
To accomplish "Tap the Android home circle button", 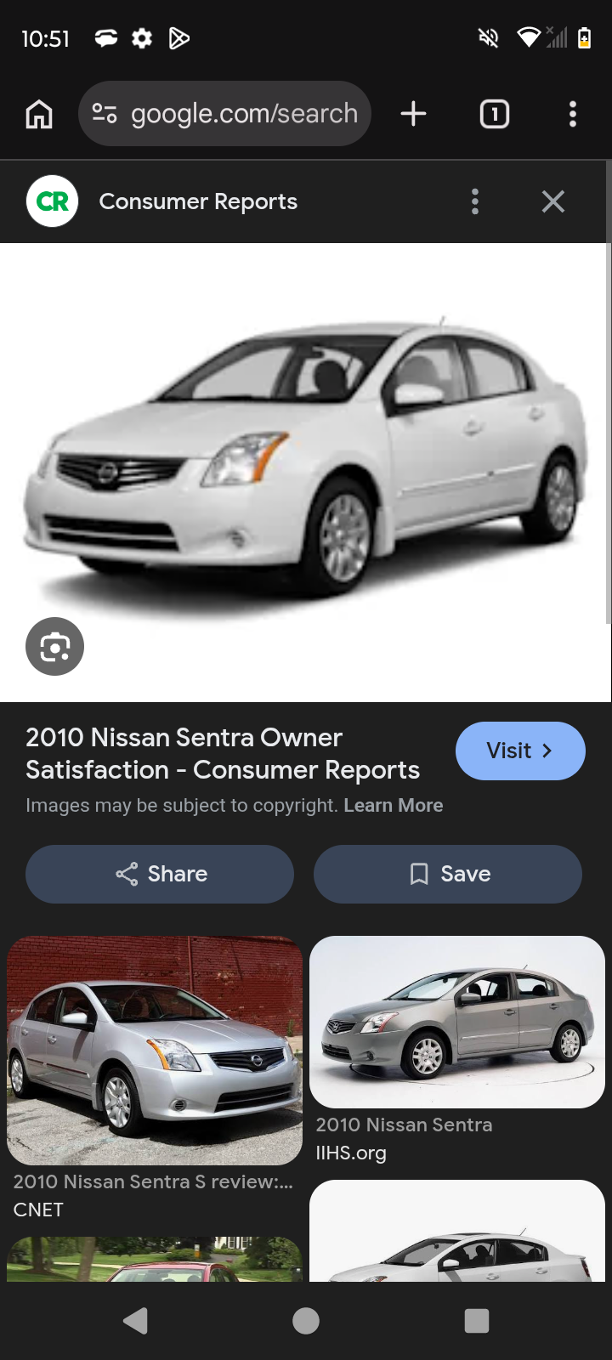I will [x=306, y=1321].
